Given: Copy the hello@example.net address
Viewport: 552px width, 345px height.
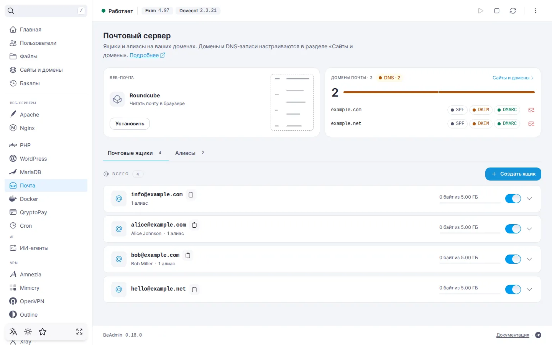Looking at the screenshot, I should pyautogui.click(x=194, y=289).
